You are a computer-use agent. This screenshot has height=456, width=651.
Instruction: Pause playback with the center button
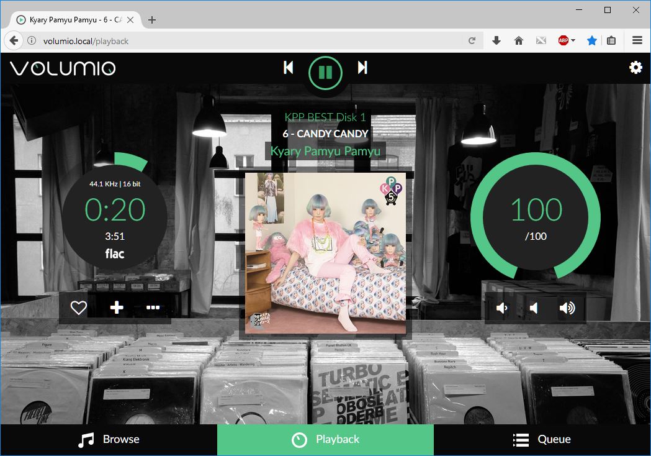click(325, 73)
